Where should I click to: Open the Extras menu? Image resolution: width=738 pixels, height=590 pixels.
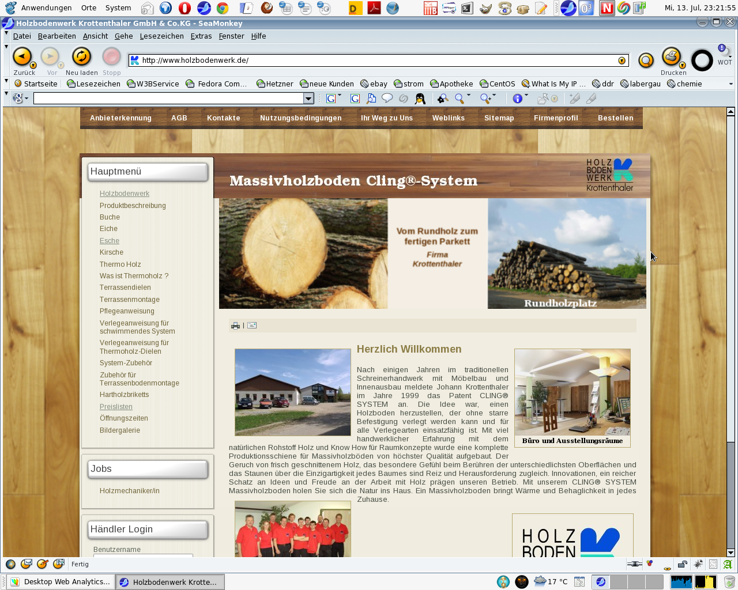[201, 36]
